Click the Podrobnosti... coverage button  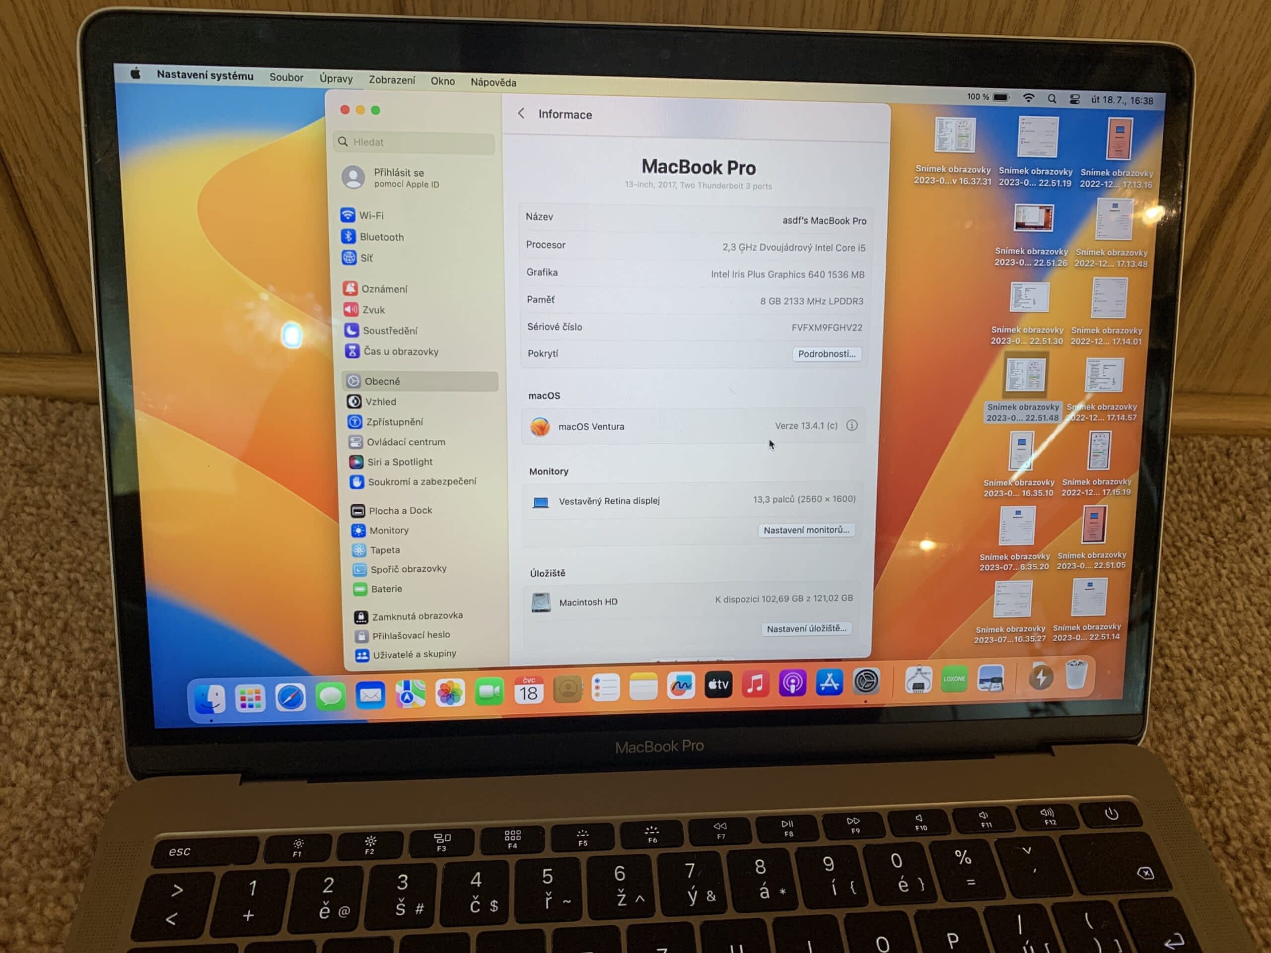[826, 354]
